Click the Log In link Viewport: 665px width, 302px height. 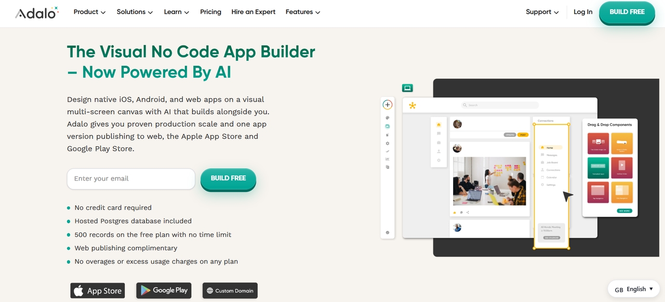[583, 12]
